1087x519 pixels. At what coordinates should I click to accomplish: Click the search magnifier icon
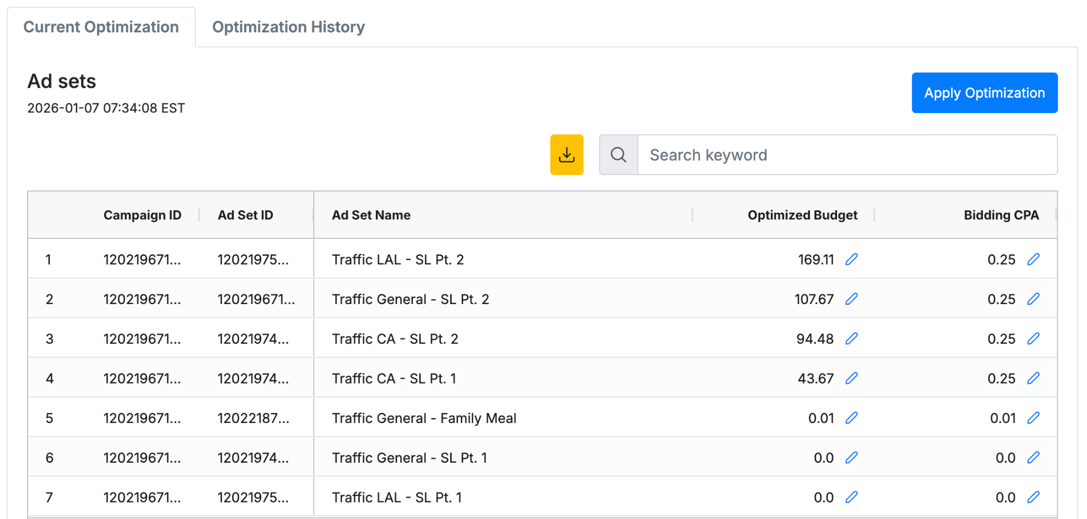point(618,154)
